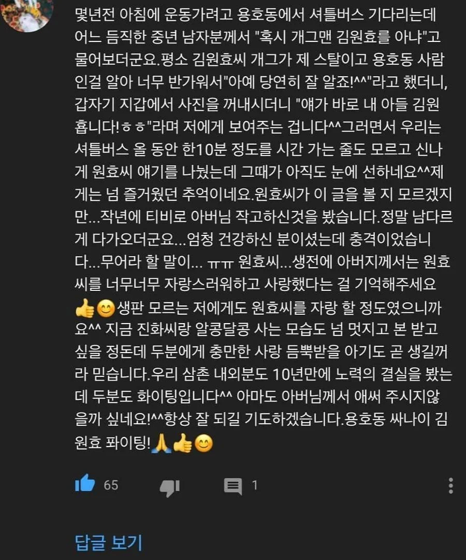466x560 pixels.
Task: Click the thumbs-up emoji after praying hands
Action: pyautogui.click(x=183, y=443)
